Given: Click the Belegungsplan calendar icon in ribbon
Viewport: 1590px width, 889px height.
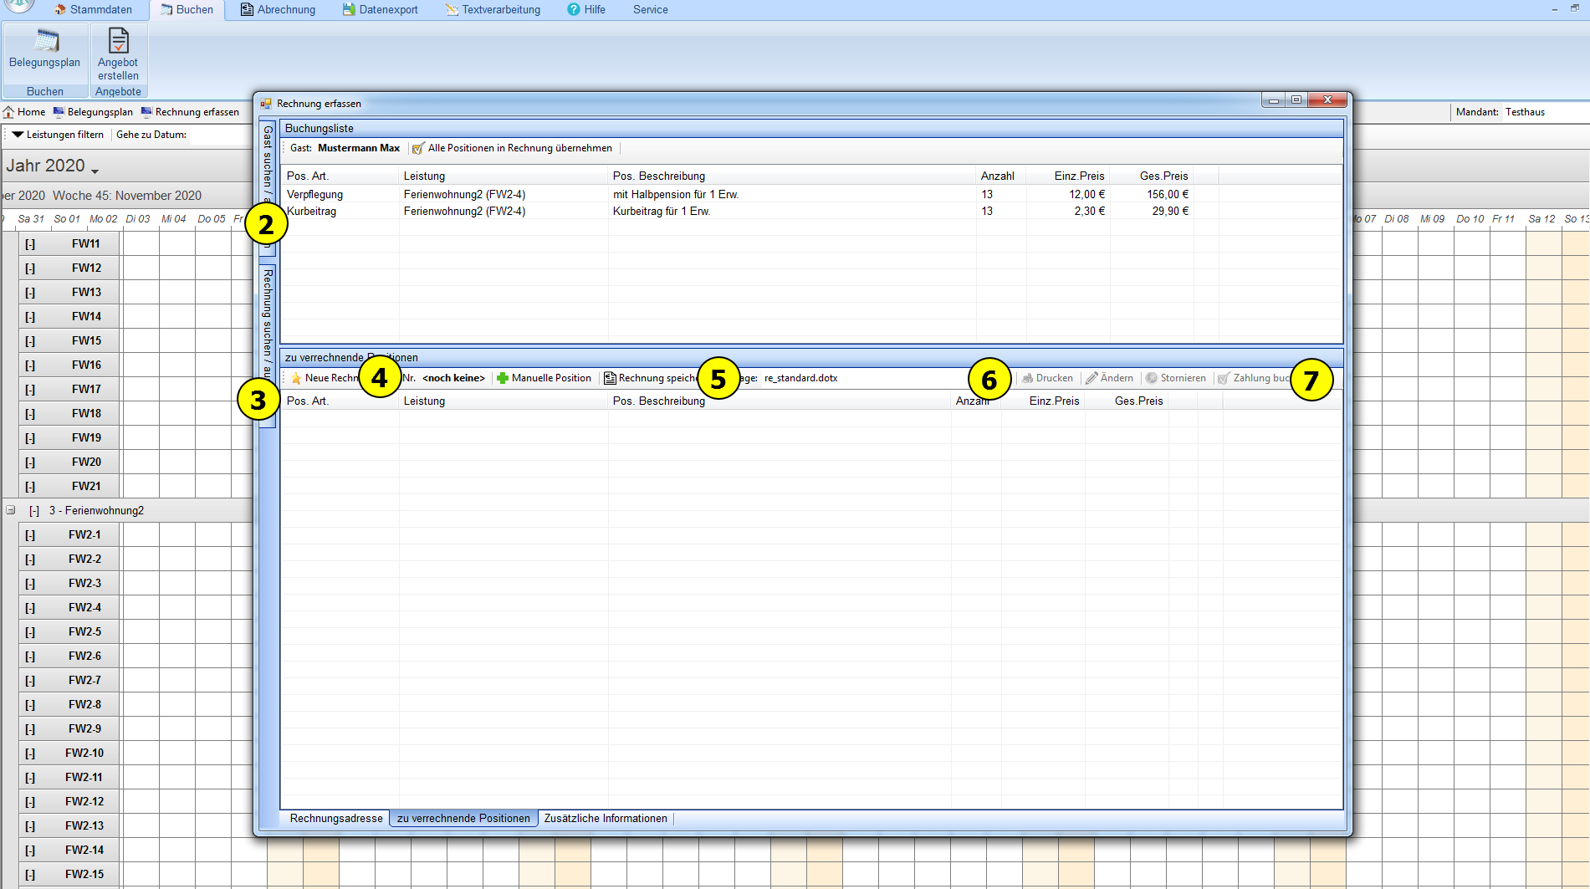Looking at the screenshot, I should (46, 40).
